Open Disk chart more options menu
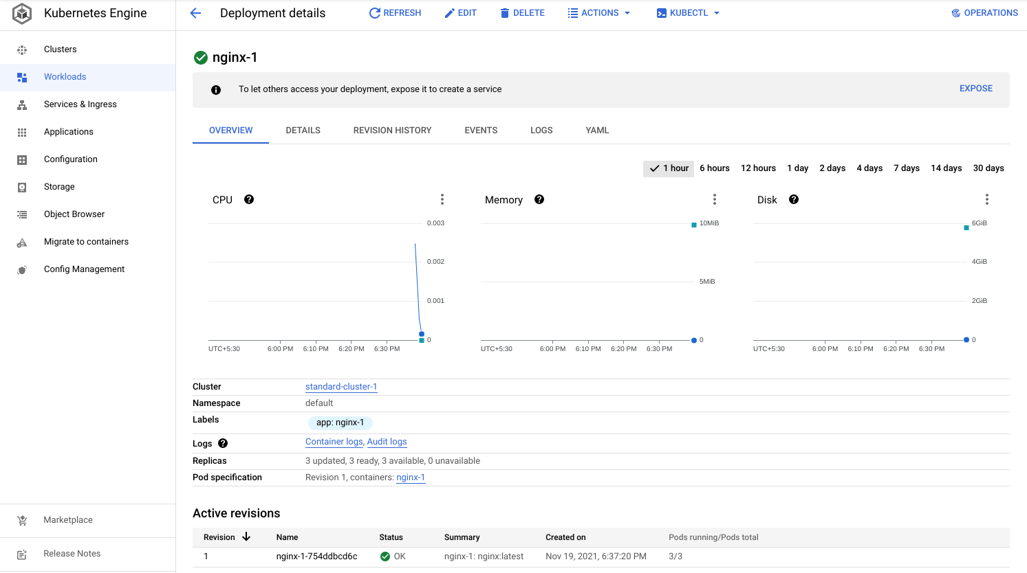Screen dimensions: 1027x573 tap(987, 199)
